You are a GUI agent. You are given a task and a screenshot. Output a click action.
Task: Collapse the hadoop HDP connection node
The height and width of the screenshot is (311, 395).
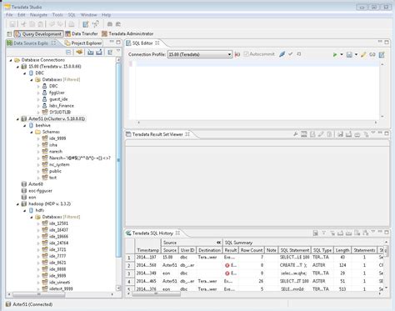click(x=17, y=204)
